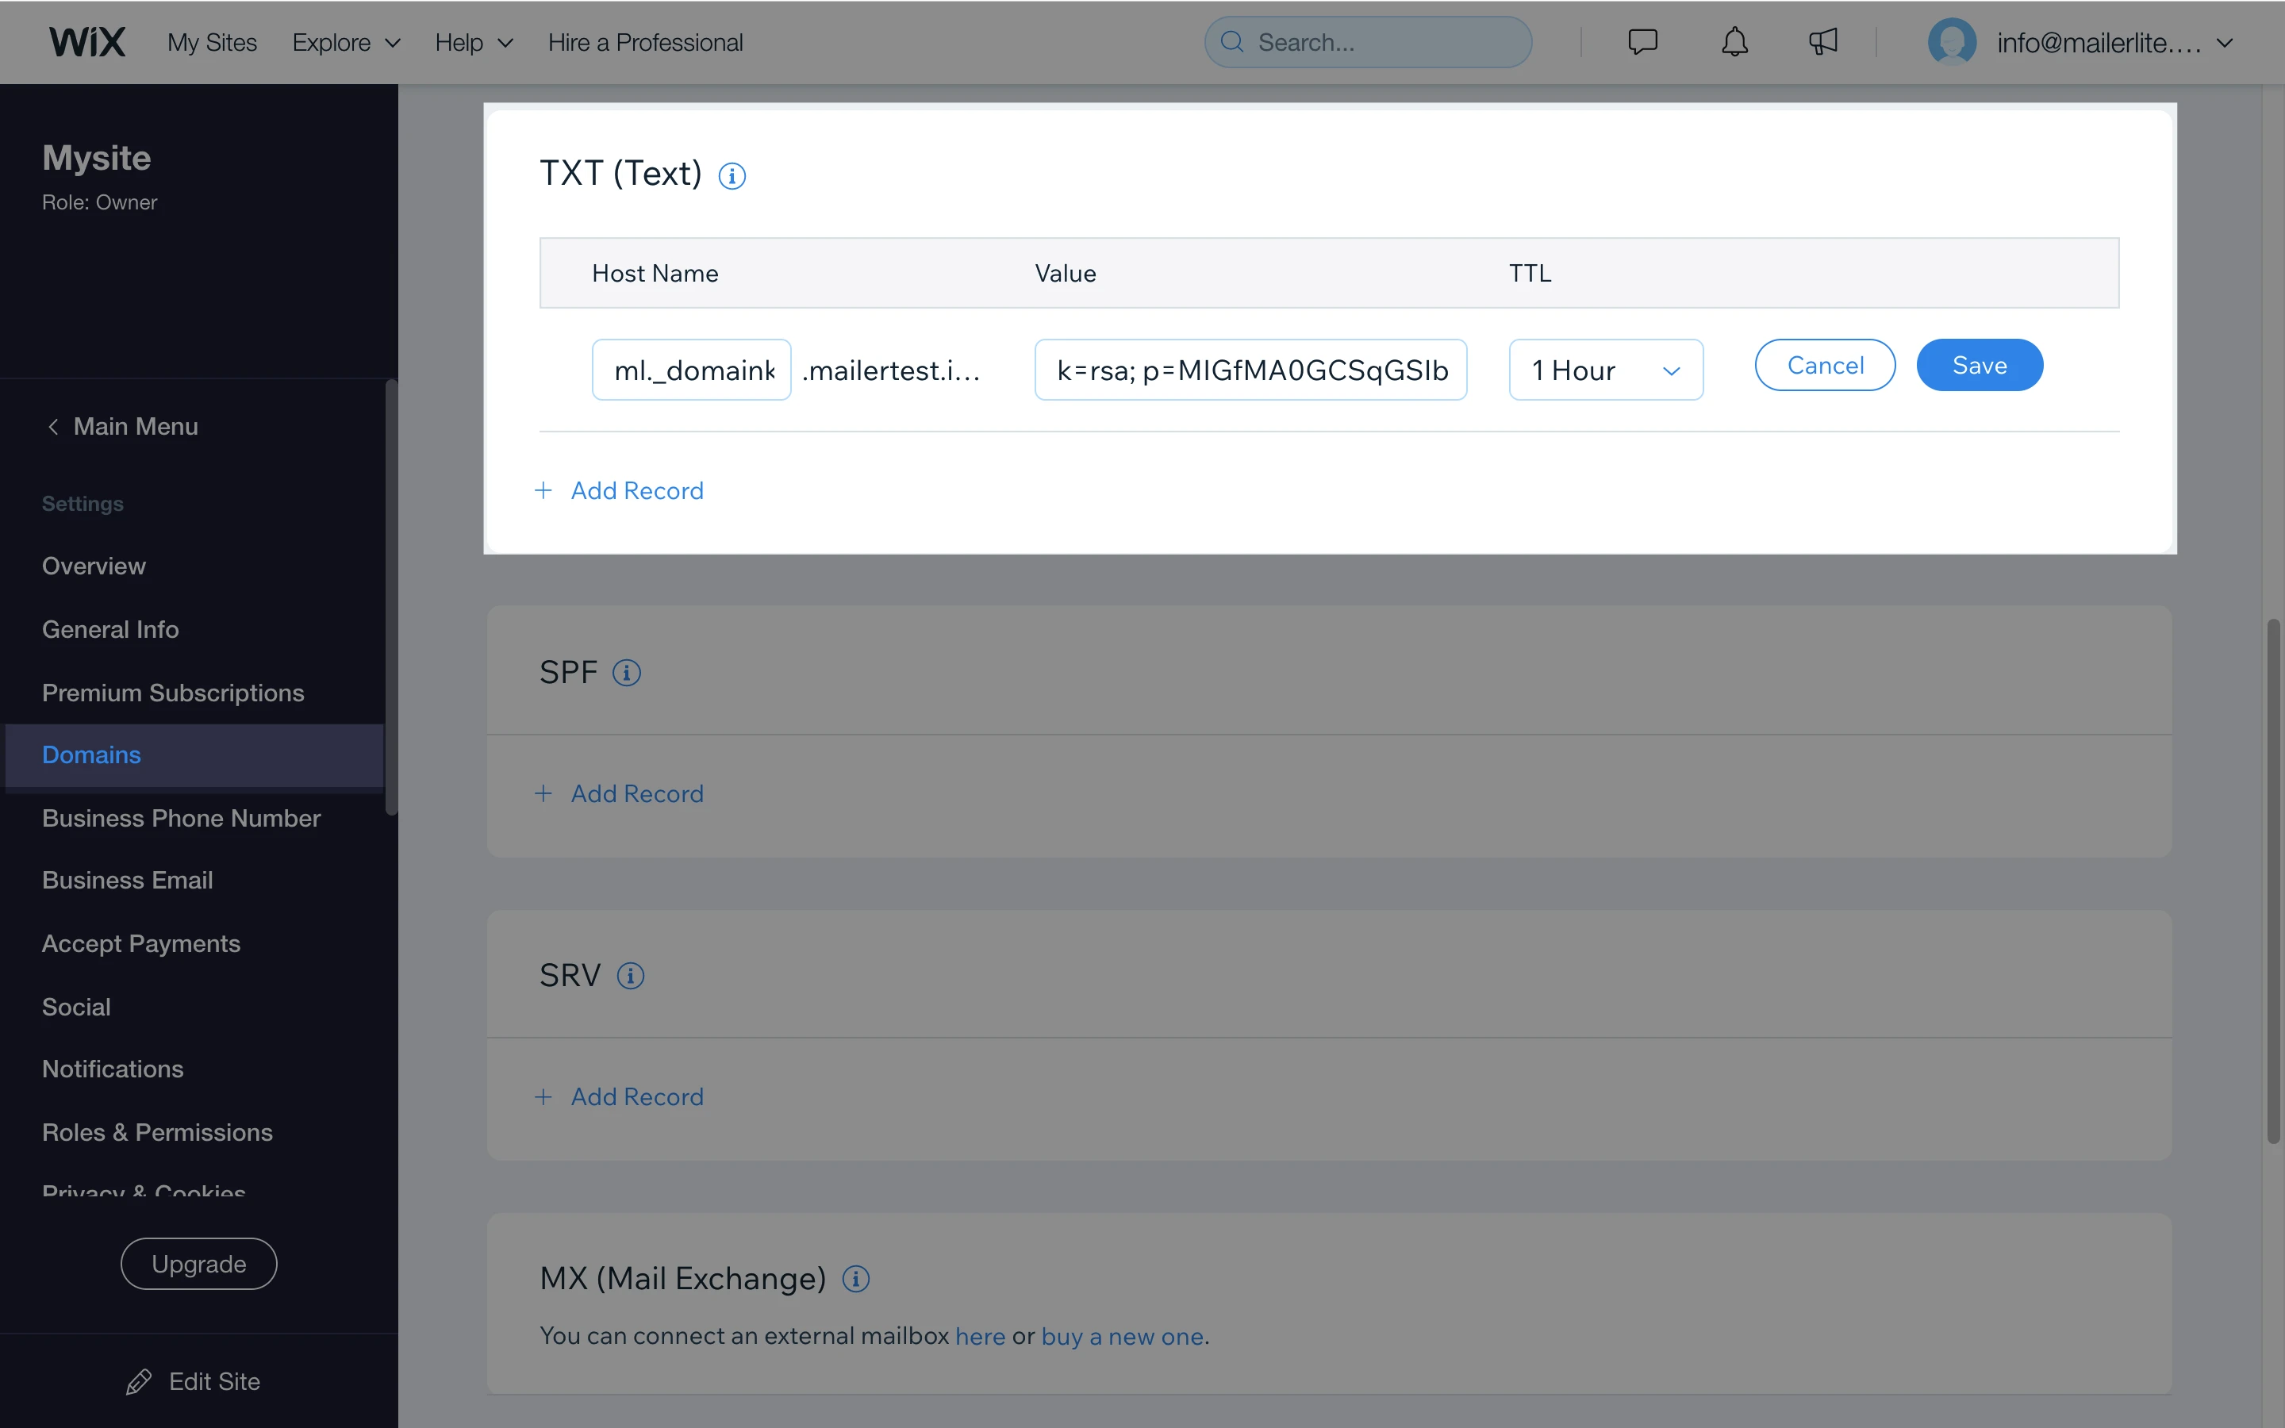2285x1428 pixels.
Task: Click the Wix logo
Action: pos(86,43)
